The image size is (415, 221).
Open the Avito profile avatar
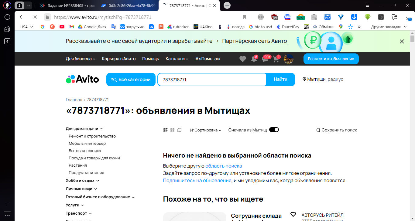point(288,59)
